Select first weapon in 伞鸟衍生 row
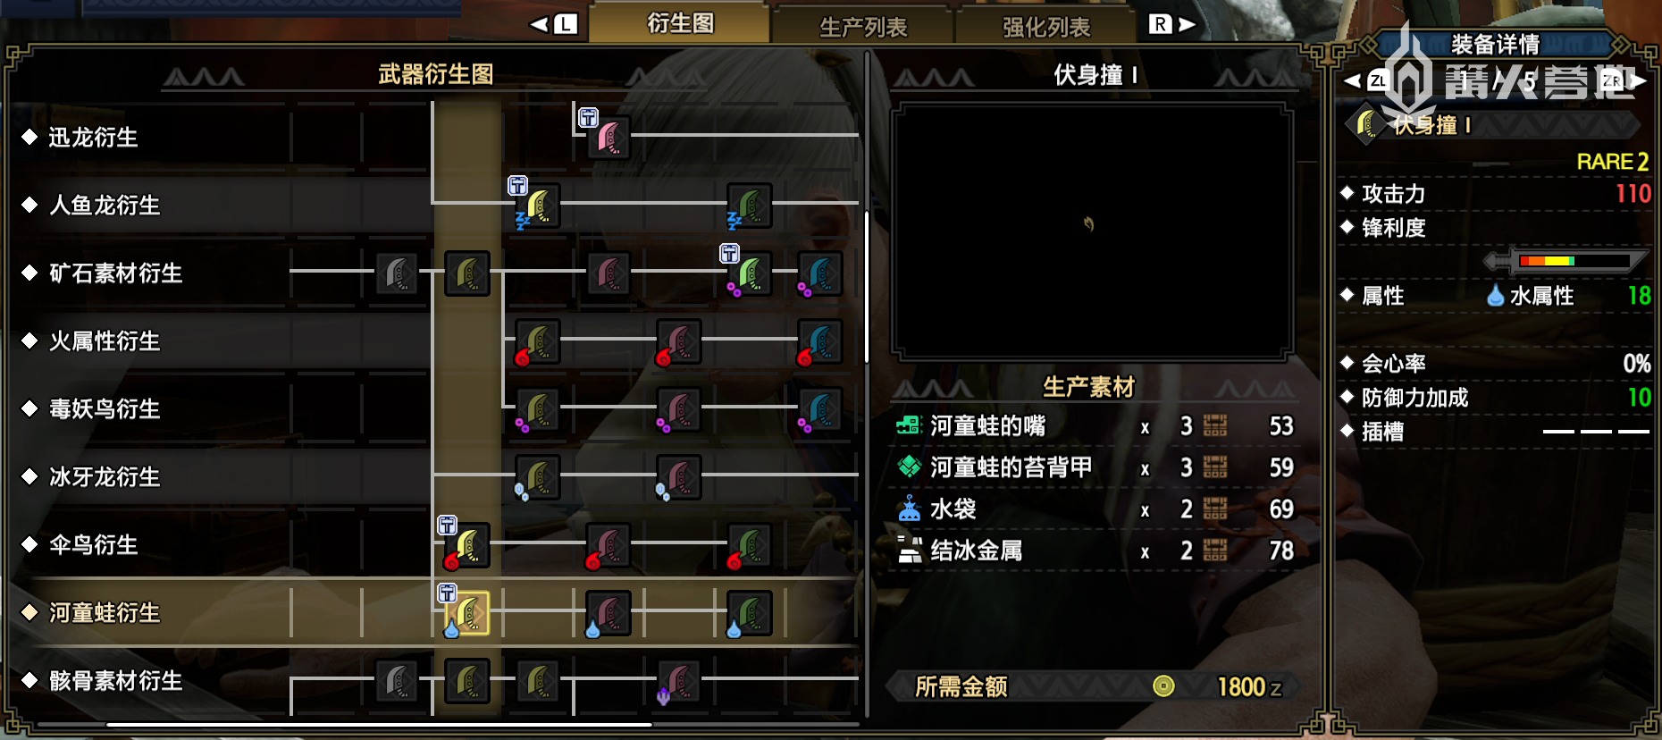This screenshot has height=740, width=1662. pyautogui.click(x=467, y=545)
